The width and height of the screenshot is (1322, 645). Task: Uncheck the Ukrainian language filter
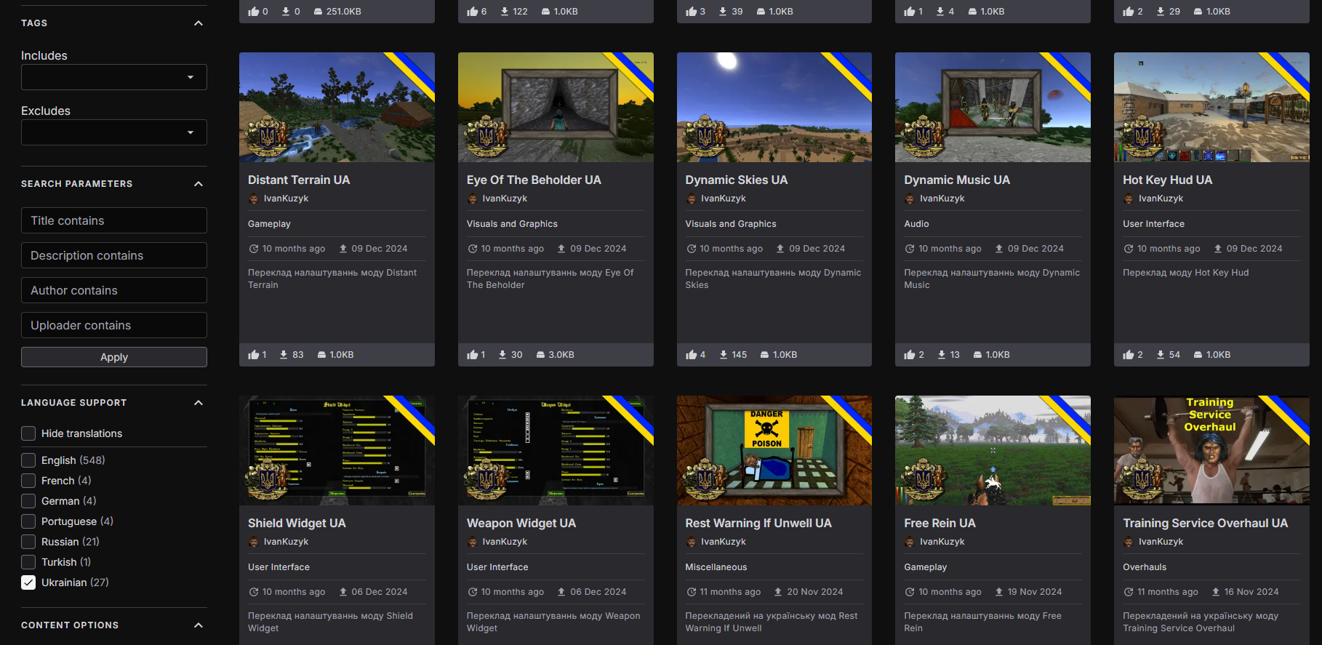pyautogui.click(x=28, y=582)
